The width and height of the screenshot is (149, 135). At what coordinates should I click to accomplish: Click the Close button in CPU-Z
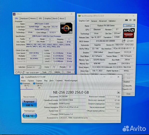click(x=69, y=72)
